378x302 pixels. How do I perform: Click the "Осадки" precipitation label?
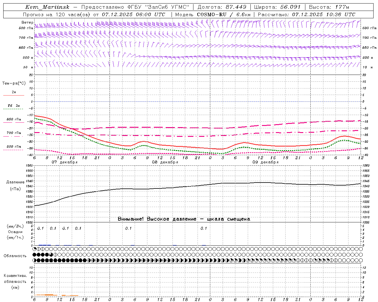pos(15,232)
